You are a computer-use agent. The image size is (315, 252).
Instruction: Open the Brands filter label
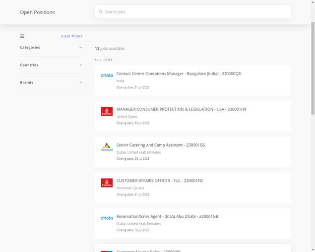tap(27, 83)
